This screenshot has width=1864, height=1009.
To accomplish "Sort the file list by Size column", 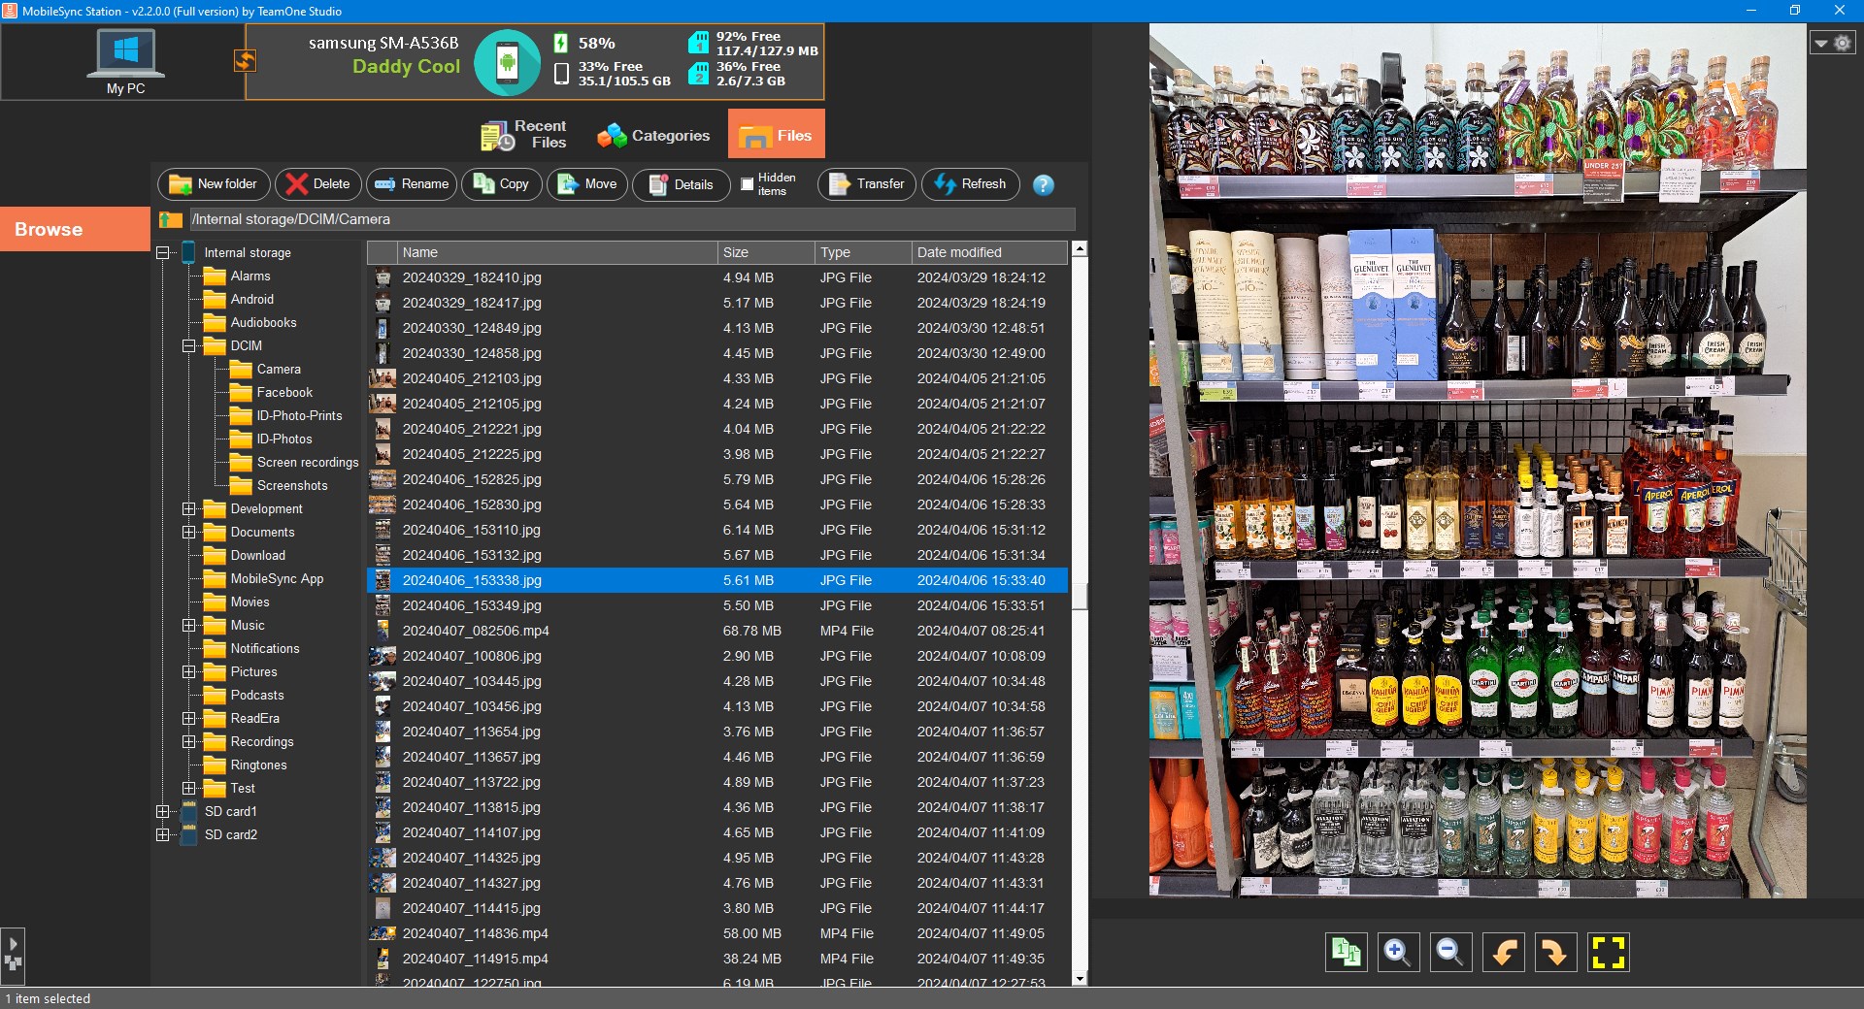I will coord(766,252).
